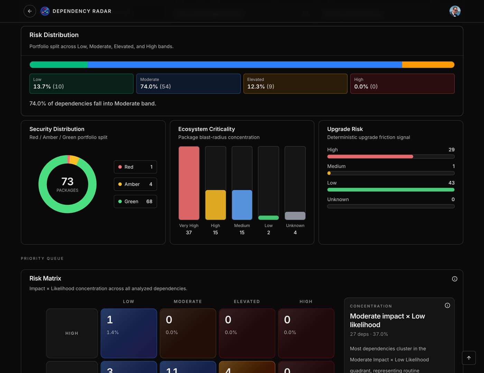The height and width of the screenshot is (373, 484).
Task: Click the Green legend dot in Security Distribution
Action: [120, 201]
